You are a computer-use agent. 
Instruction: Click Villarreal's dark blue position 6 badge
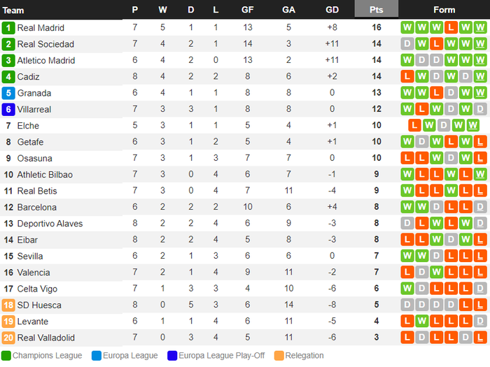pyautogui.click(x=8, y=109)
